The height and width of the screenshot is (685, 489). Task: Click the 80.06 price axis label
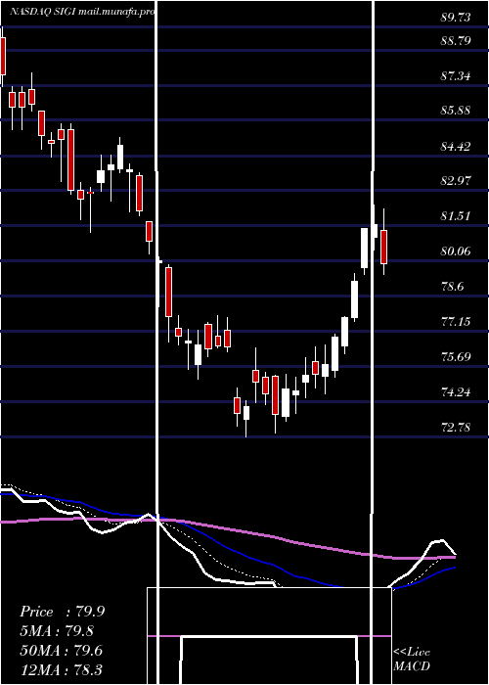coord(456,251)
